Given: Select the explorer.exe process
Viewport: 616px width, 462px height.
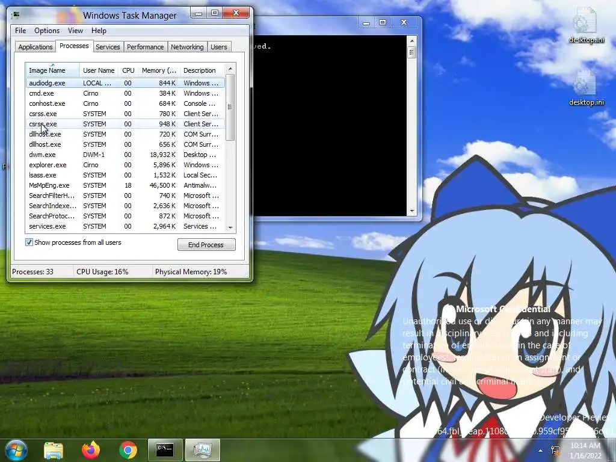Looking at the screenshot, I should tap(125, 165).
